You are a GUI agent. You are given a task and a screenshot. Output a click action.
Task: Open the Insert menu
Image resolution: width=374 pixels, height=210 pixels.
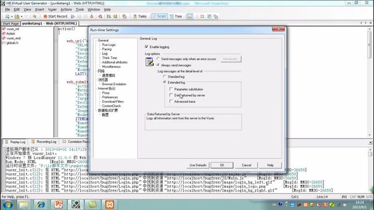[40, 10]
